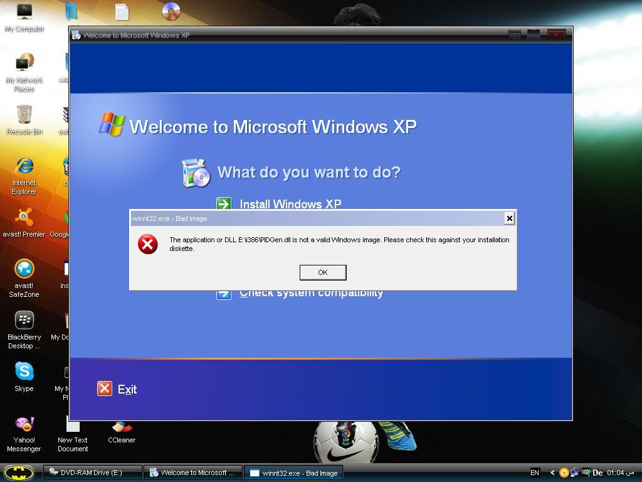Open My Computer desktop icon

[x=24, y=17]
